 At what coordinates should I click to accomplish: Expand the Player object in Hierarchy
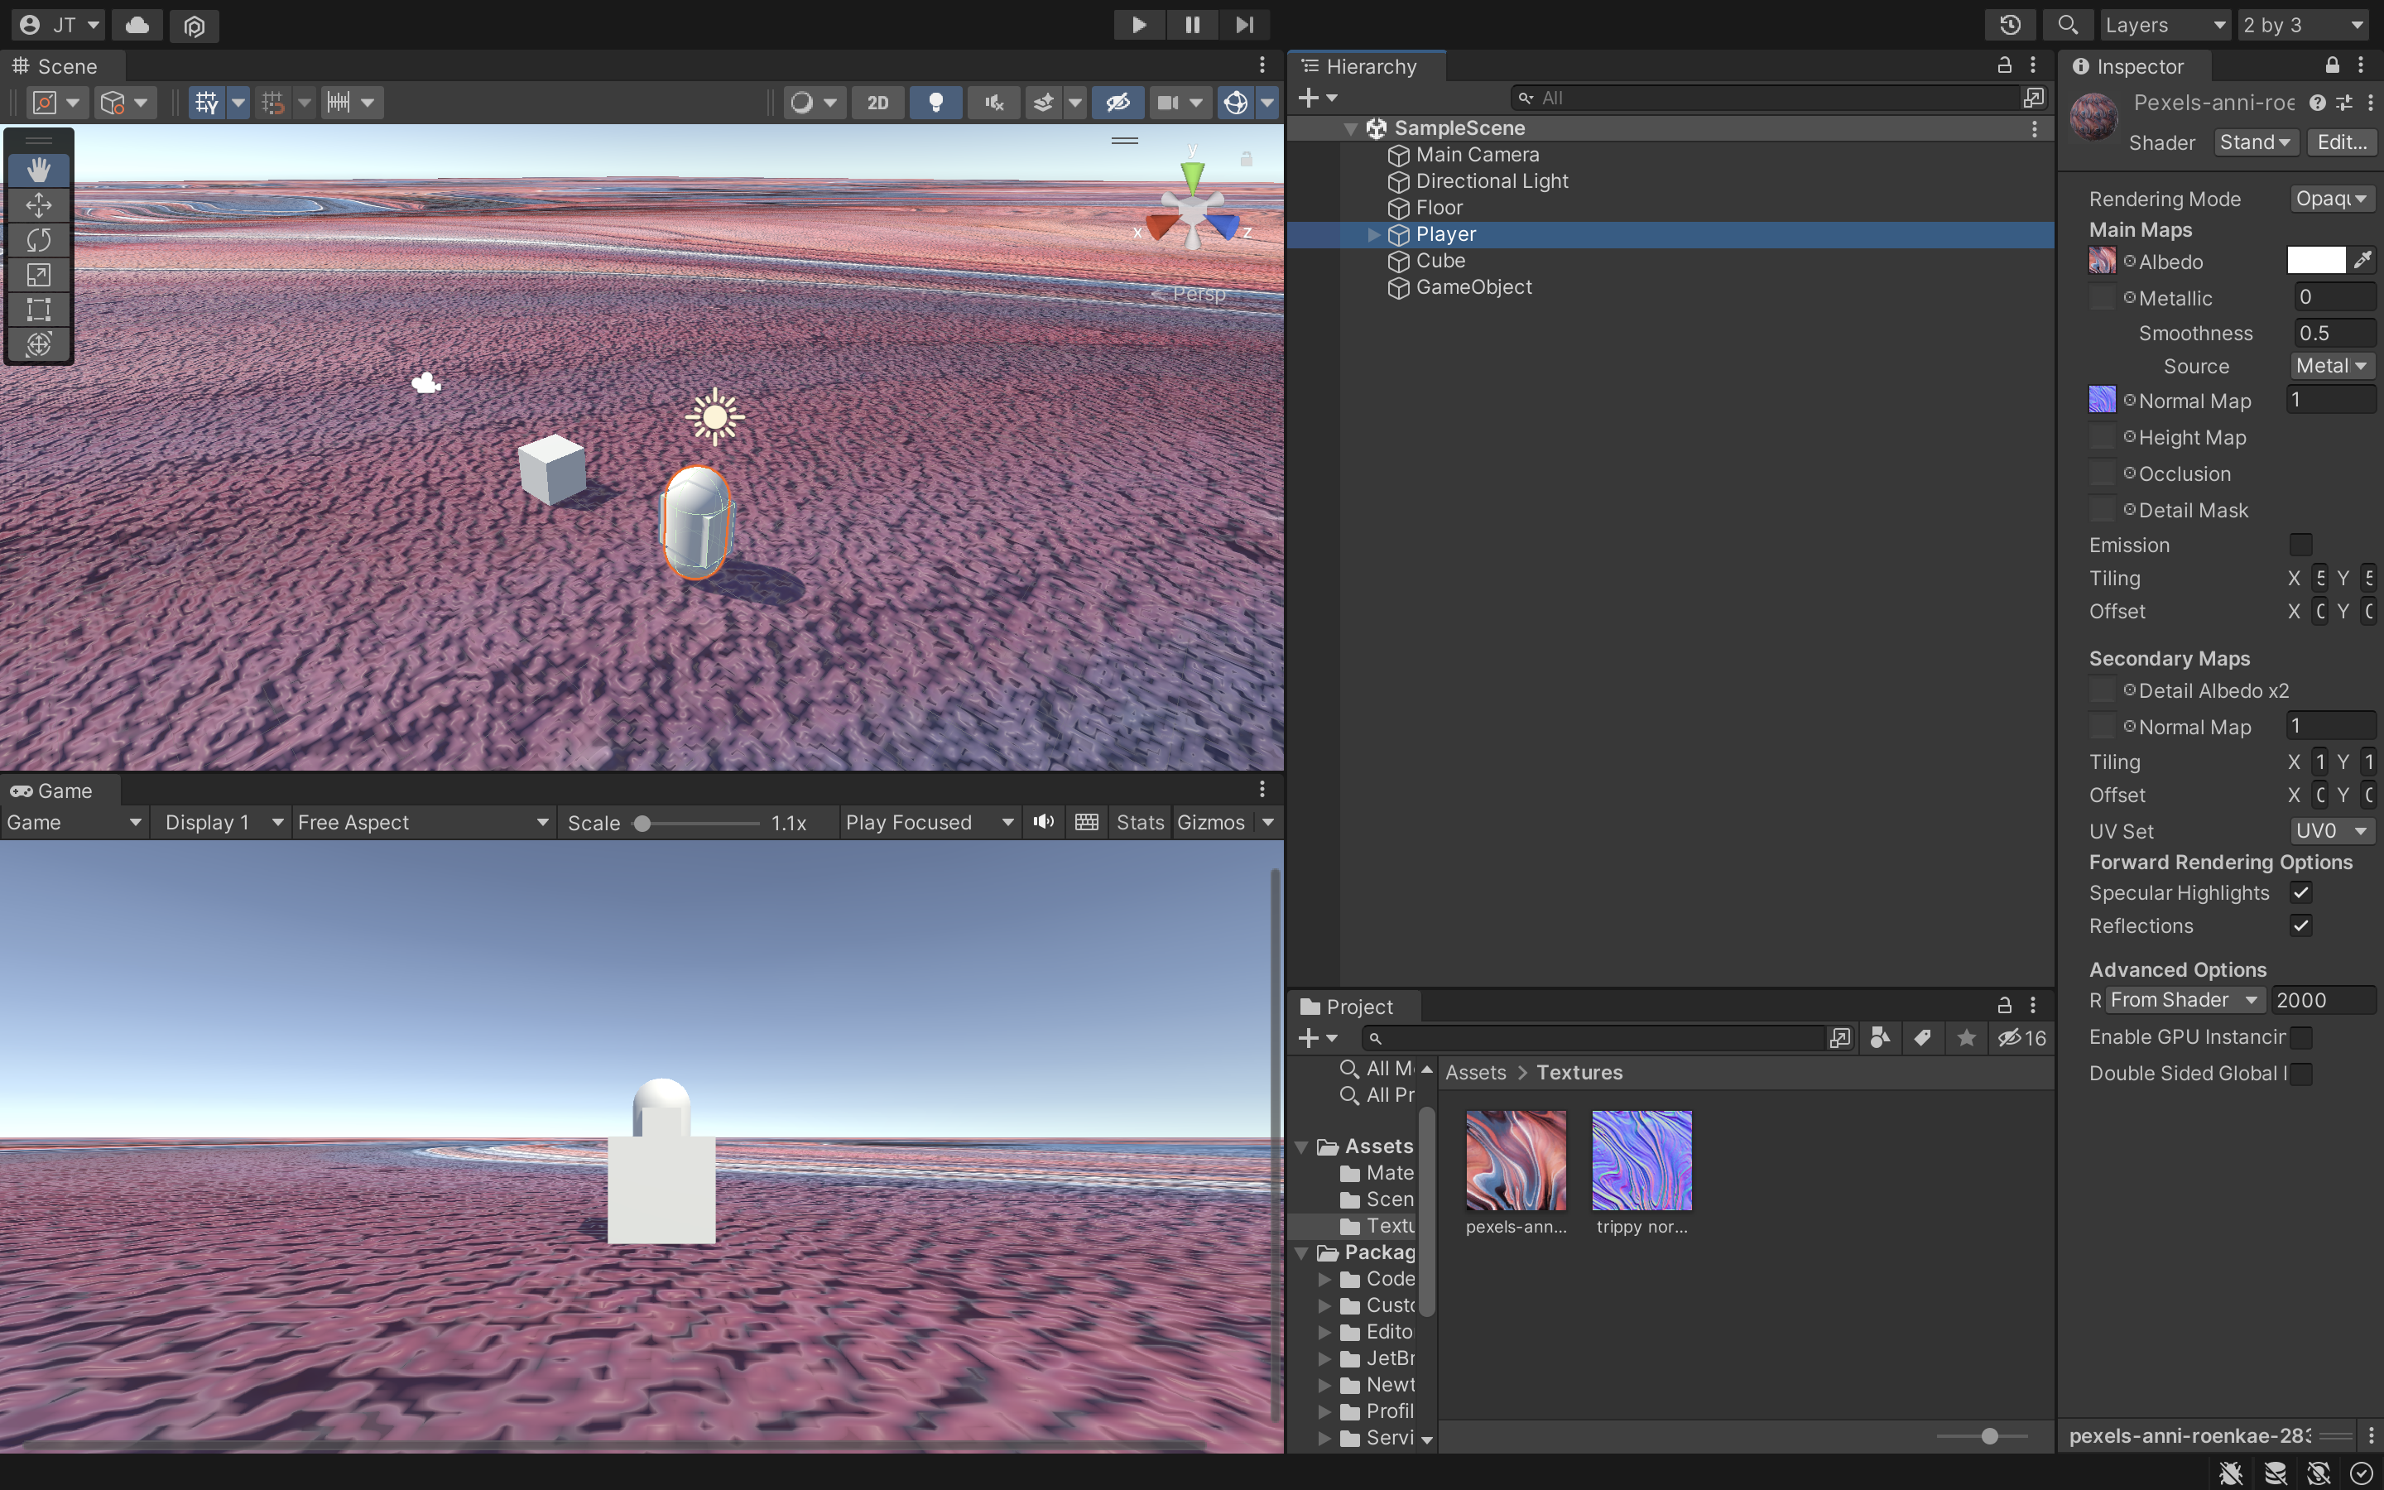(x=1374, y=234)
